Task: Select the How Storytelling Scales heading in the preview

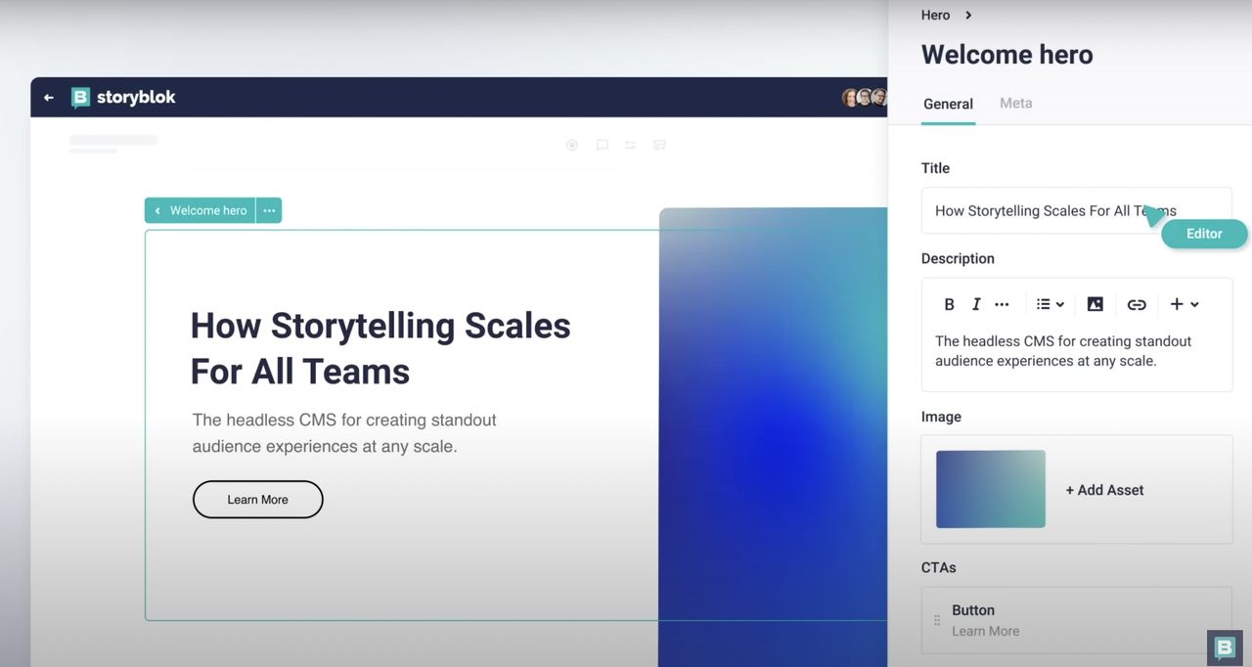Action: pyautogui.click(x=380, y=348)
